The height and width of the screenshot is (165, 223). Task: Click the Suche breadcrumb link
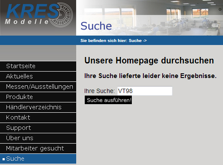[x=135, y=41]
